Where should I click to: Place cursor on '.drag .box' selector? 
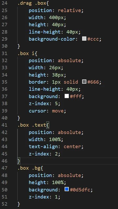32,3
